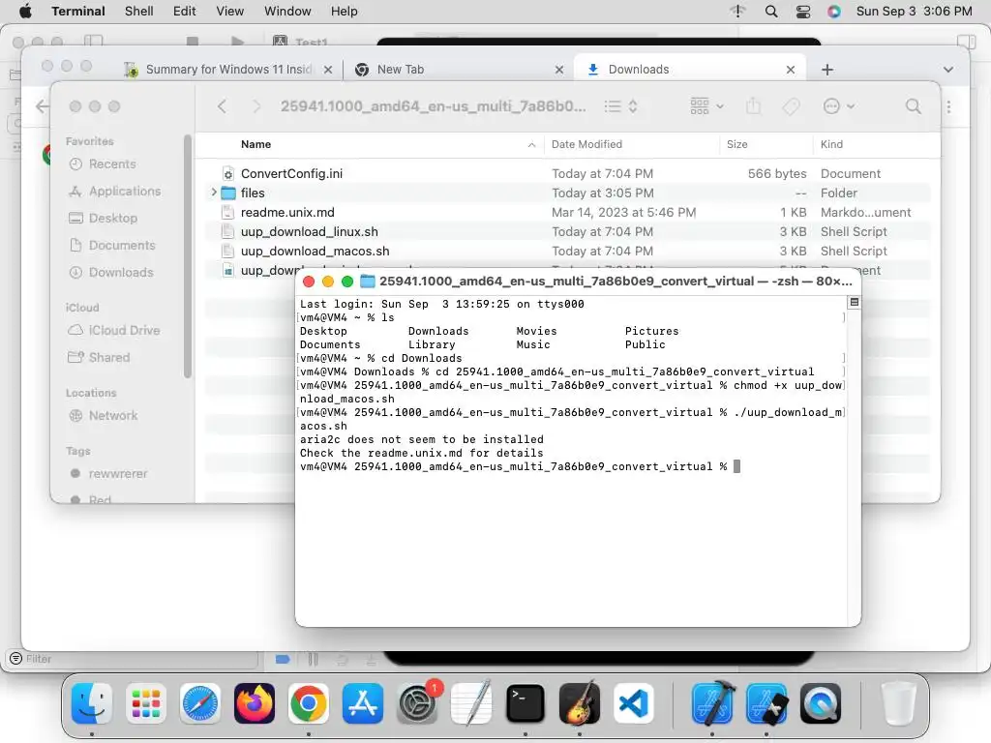This screenshot has height=743, width=991.
Task: Select the rewwrerer tag in sidebar
Action: pos(117,474)
